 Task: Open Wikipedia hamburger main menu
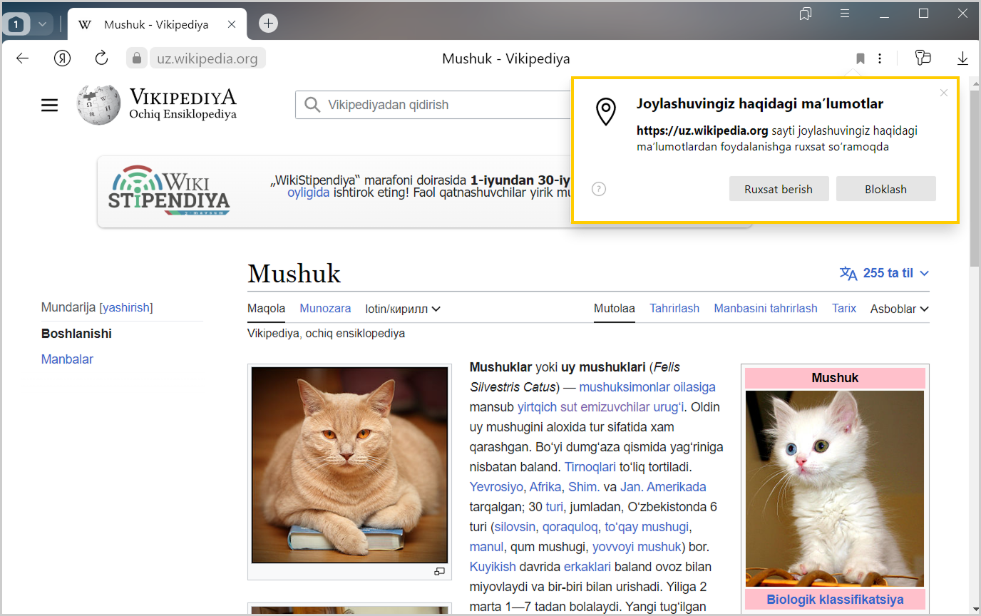49,106
